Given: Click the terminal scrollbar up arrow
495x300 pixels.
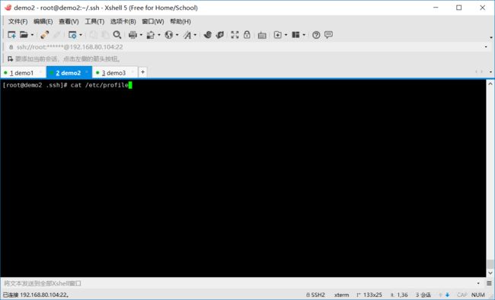Looking at the screenshot, I should tap(490, 84).
